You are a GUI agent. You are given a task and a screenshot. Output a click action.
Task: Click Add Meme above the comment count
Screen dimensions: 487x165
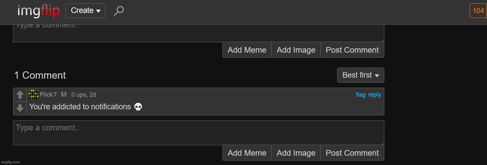(x=247, y=50)
